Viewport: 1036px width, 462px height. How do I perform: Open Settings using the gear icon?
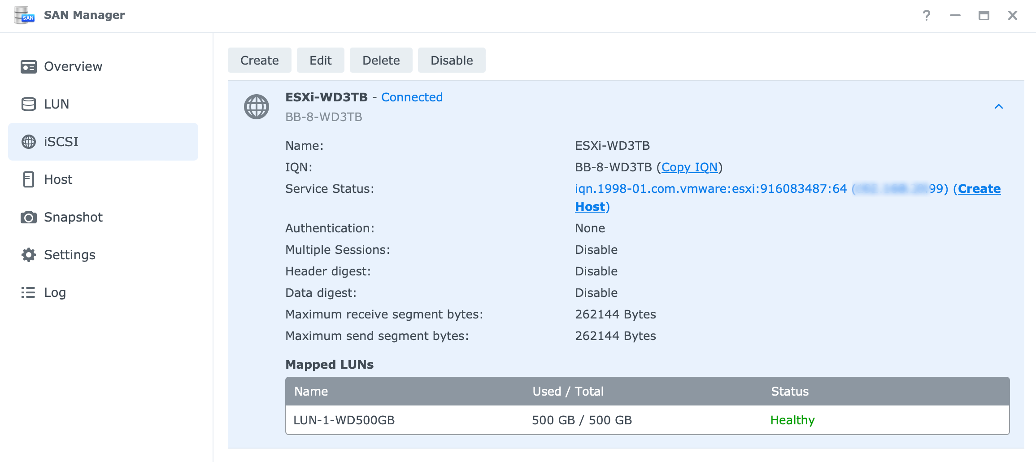pos(28,254)
